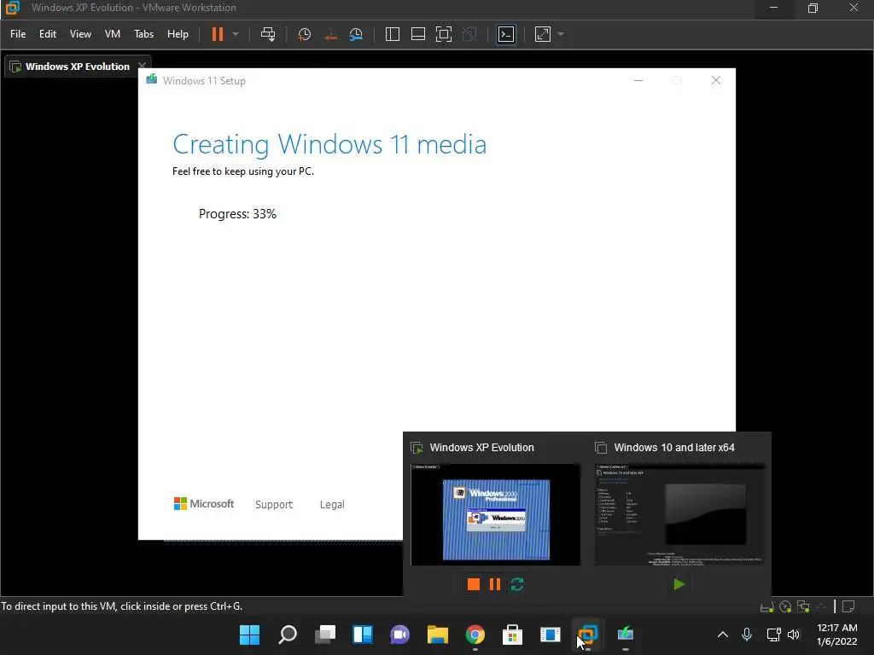874x655 pixels.
Task: Enter full screen mode
Action: pyautogui.click(x=444, y=34)
